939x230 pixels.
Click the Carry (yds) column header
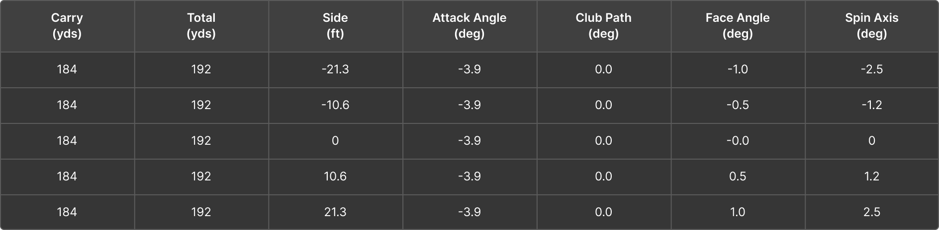[67, 26]
